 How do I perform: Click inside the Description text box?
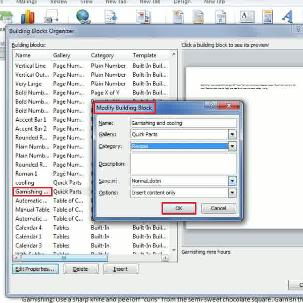coord(183,164)
